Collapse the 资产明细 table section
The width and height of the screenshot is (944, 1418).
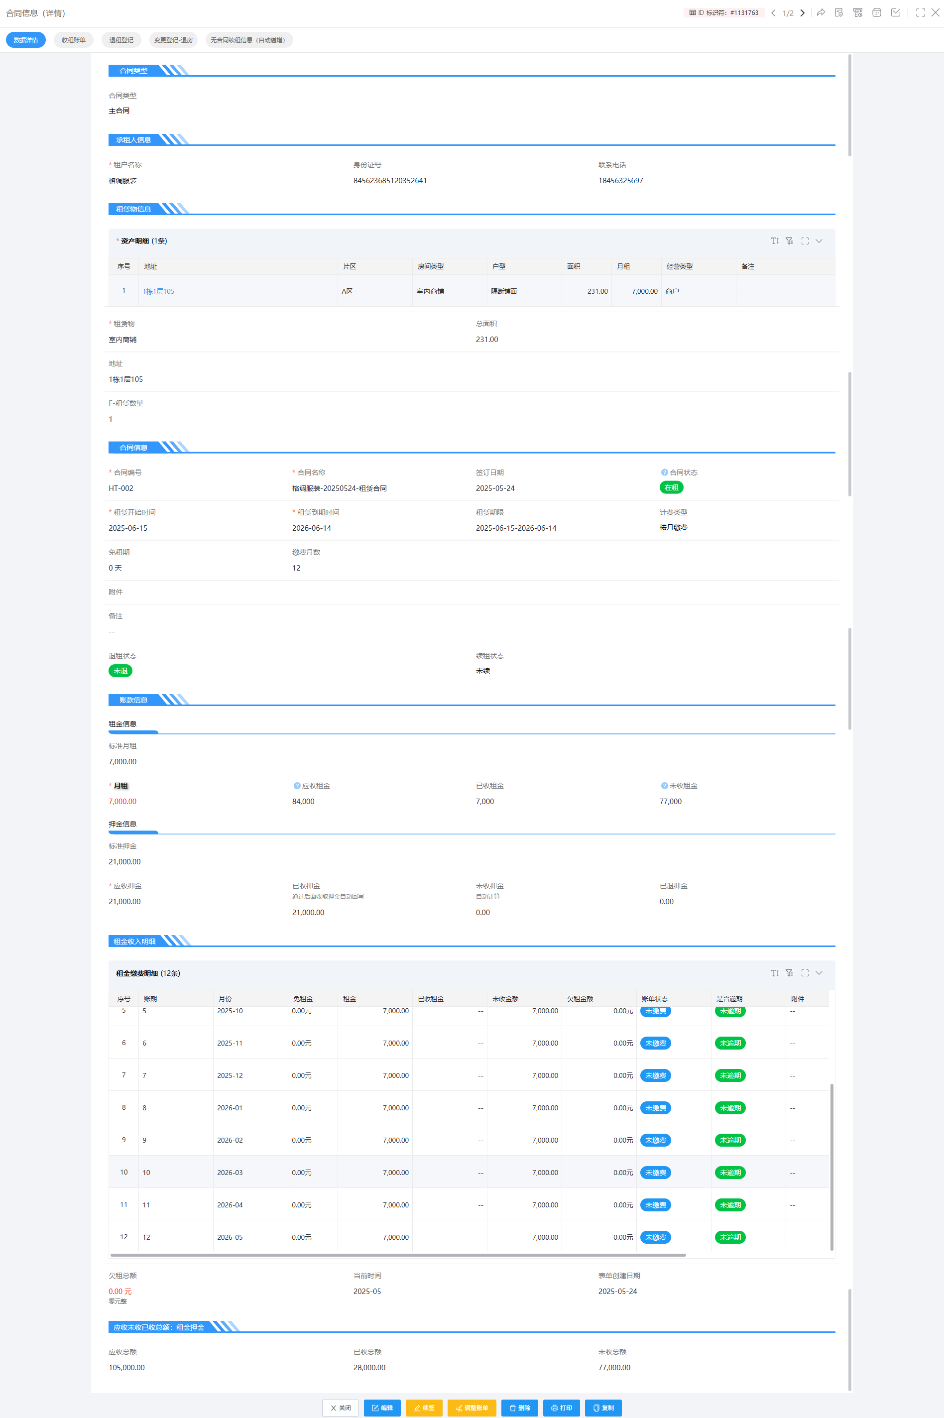(x=819, y=241)
